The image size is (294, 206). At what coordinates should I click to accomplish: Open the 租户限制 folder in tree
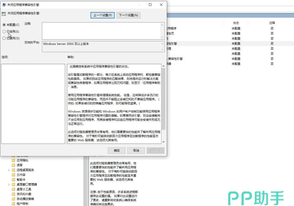(22, 204)
